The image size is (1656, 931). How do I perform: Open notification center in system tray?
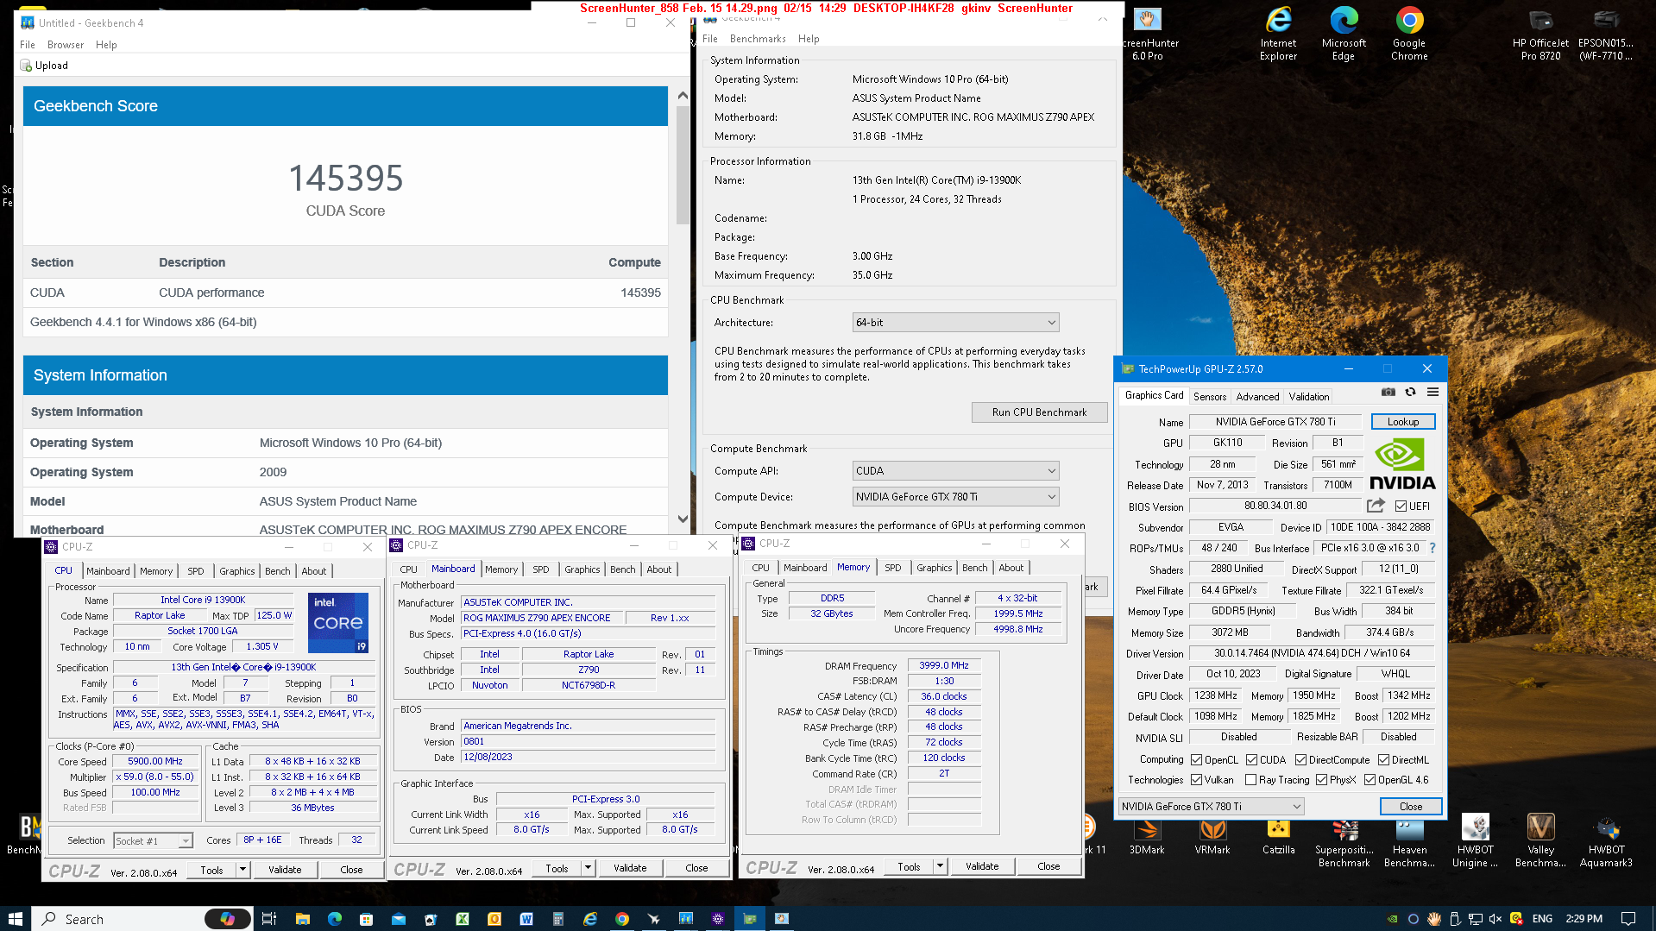pyautogui.click(x=1628, y=919)
